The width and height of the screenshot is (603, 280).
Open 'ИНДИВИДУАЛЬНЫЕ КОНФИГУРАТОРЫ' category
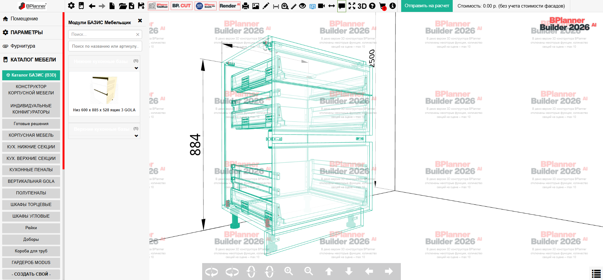click(x=31, y=109)
